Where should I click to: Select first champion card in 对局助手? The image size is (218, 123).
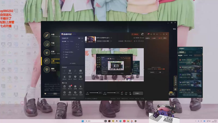(190, 61)
